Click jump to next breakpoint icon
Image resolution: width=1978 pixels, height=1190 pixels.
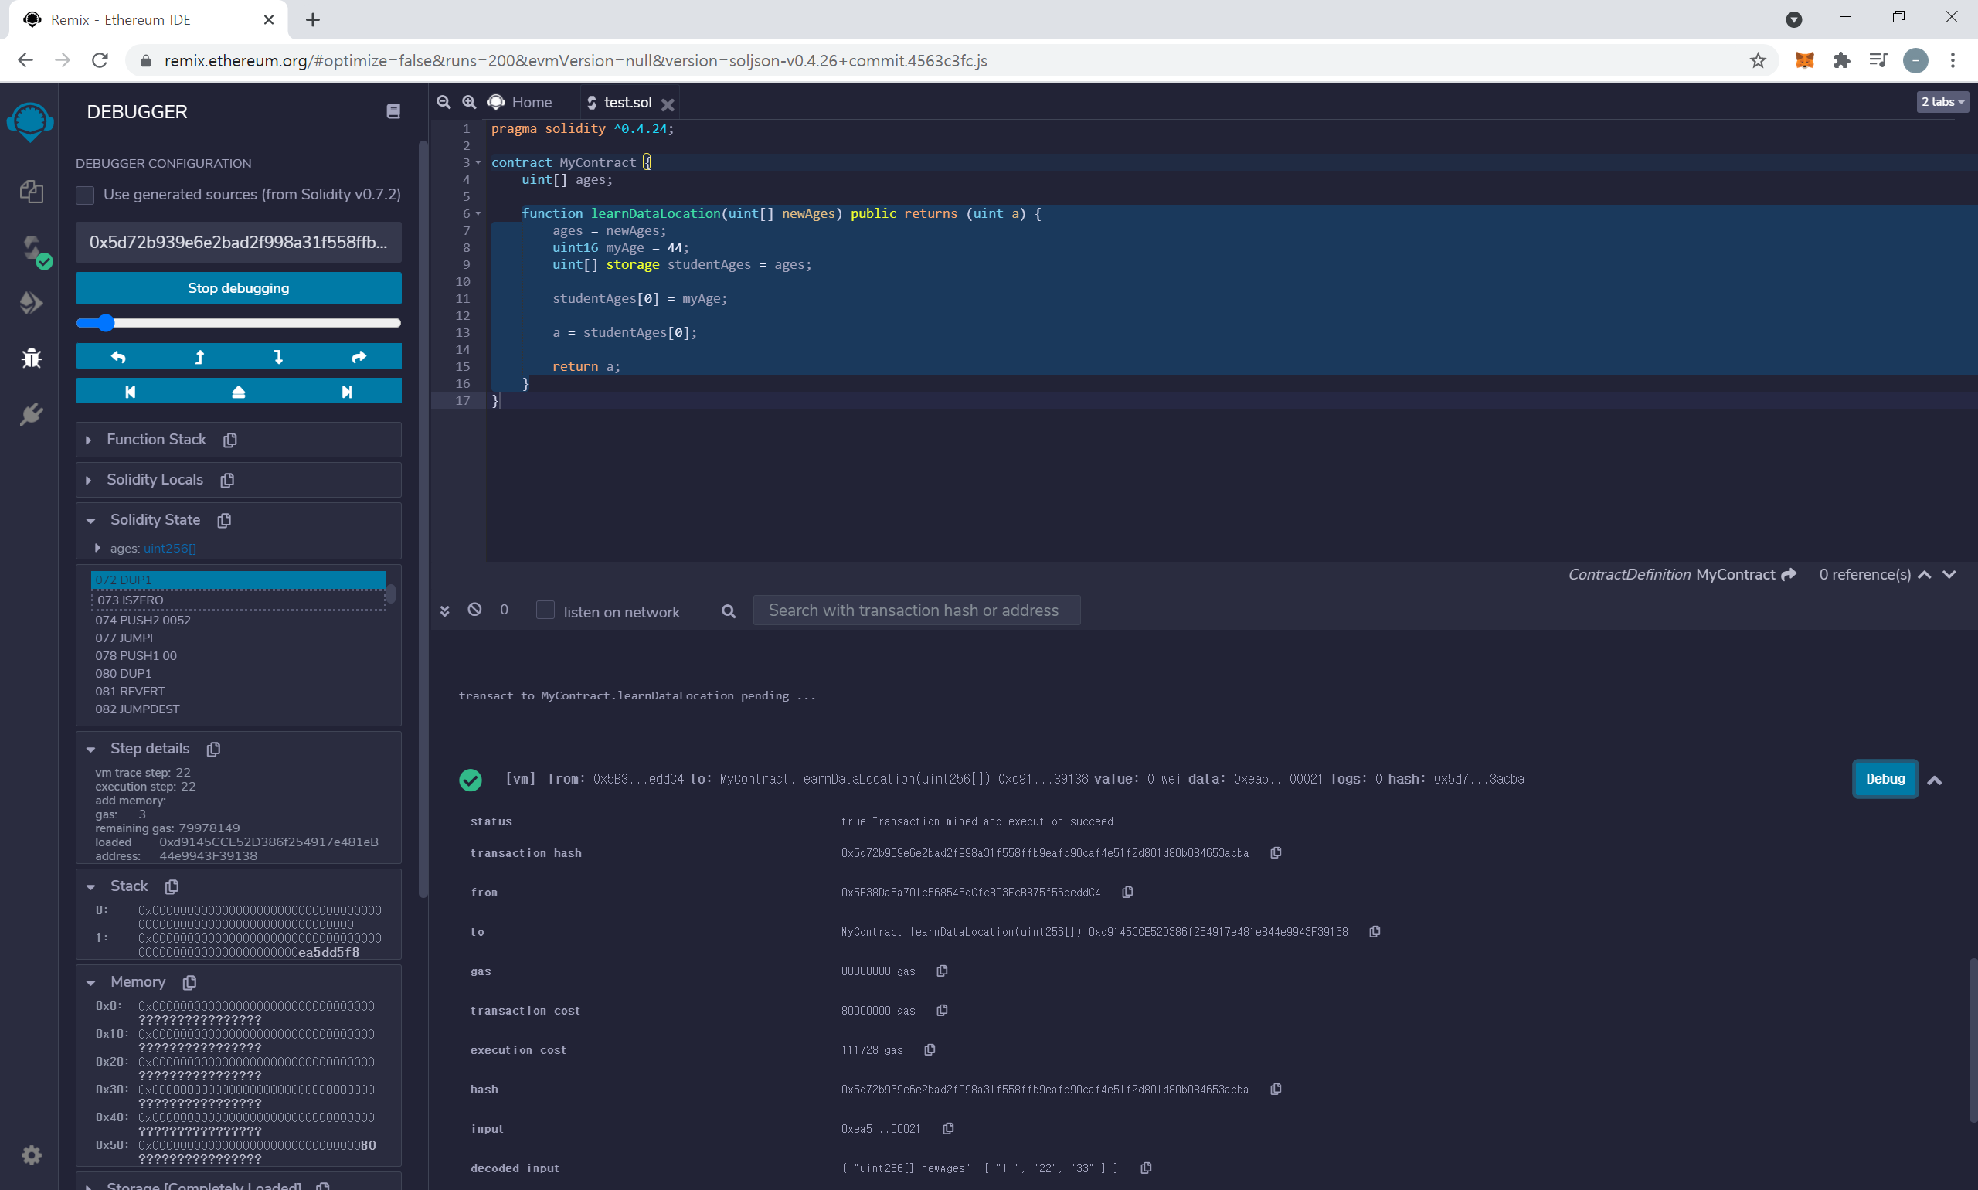[x=346, y=391]
